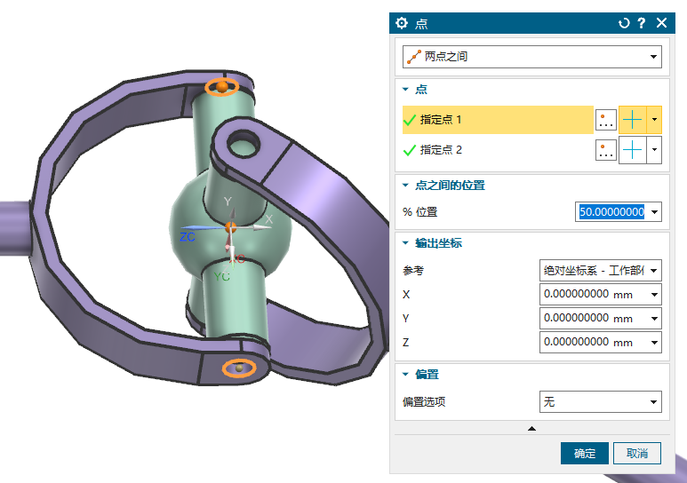Collapse the 点之间的位置 section
The width and height of the screenshot is (687, 483).
coord(406,186)
